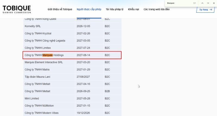Click the B2B license type cell

[x=107, y=91]
